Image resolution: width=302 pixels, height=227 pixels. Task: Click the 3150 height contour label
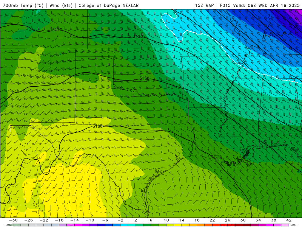tap(145, 78)
